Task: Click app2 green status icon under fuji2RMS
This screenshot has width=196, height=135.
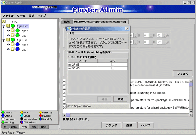Action: click(x=18, y=31)
